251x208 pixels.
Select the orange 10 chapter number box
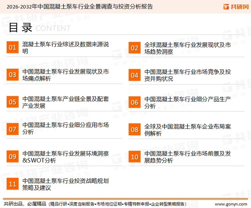tap(135, 157)
